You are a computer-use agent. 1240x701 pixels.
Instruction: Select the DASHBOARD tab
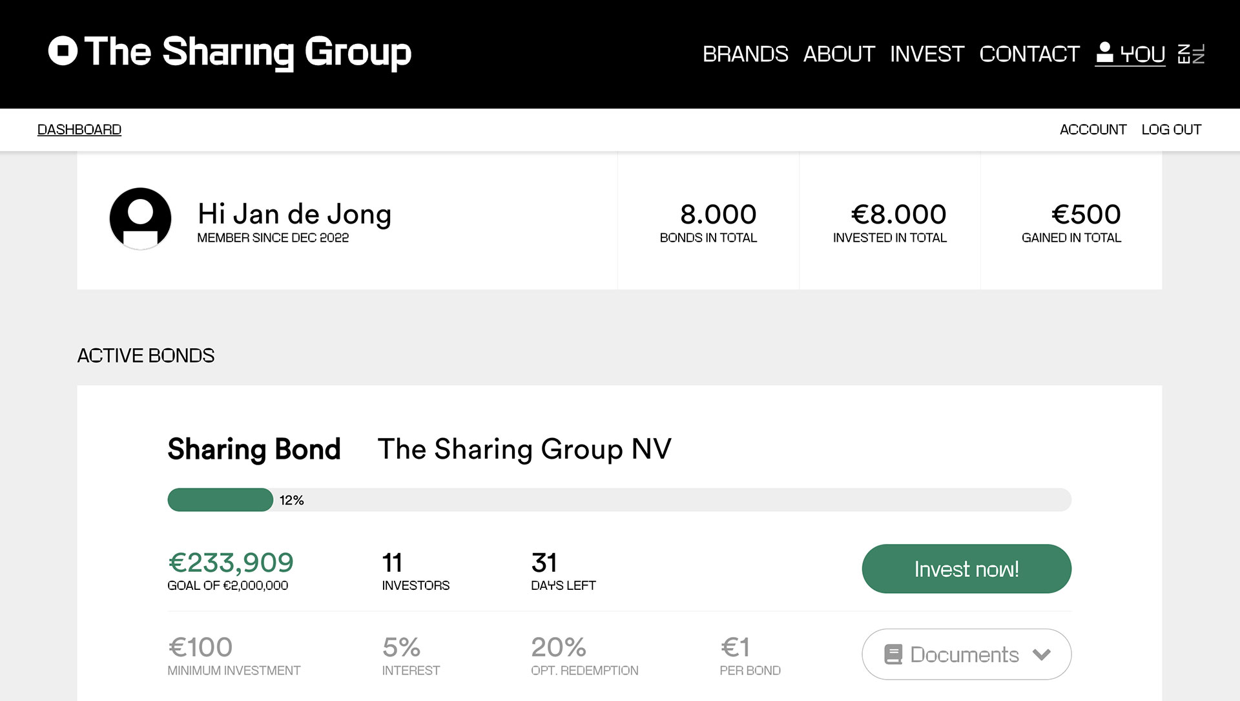point(79,129)
